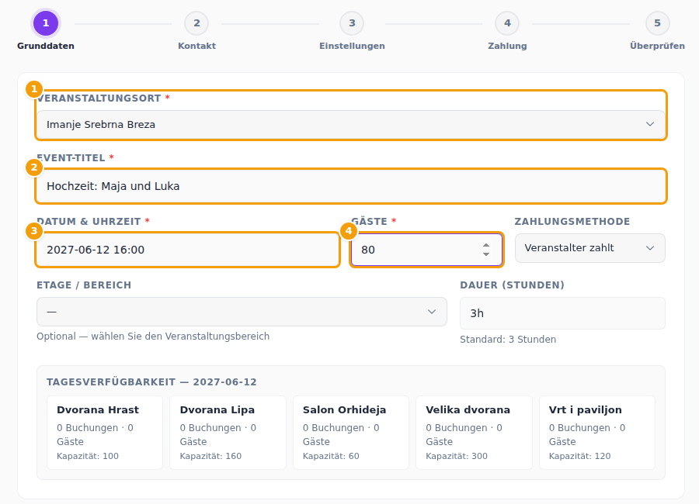Select the Salon Orhideja availability card
The image size is (699, 504).
point(351,433)
